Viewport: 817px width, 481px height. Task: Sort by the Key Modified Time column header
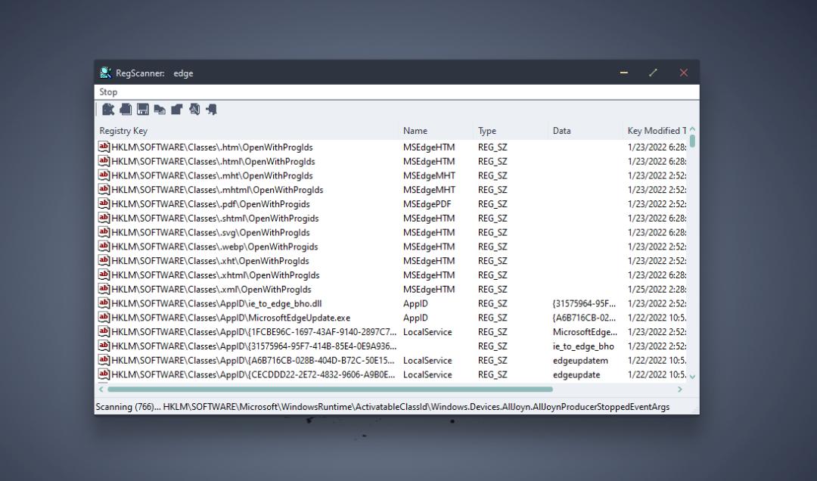pyautogui.click(x=657, y=131)
